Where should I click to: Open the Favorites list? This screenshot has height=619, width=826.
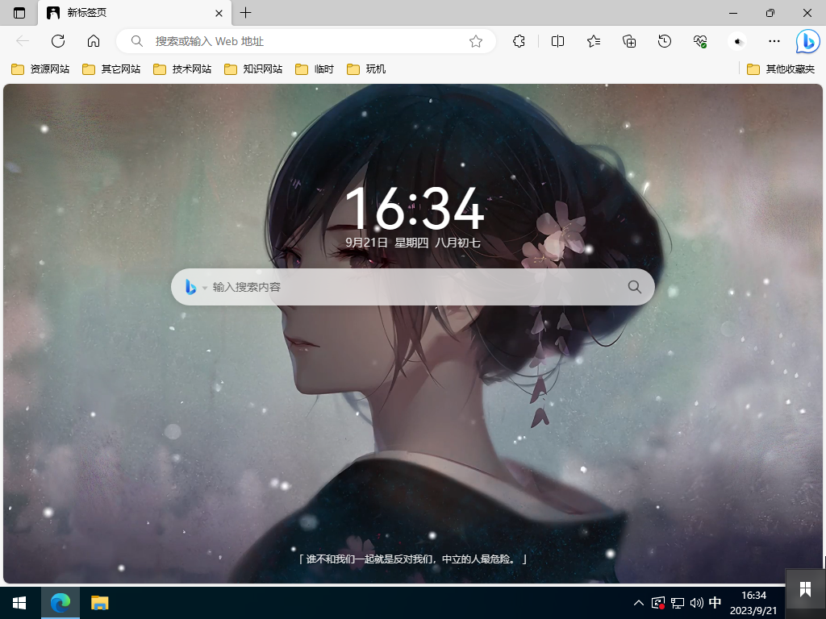pyautogui.click(x=594, y=41)
